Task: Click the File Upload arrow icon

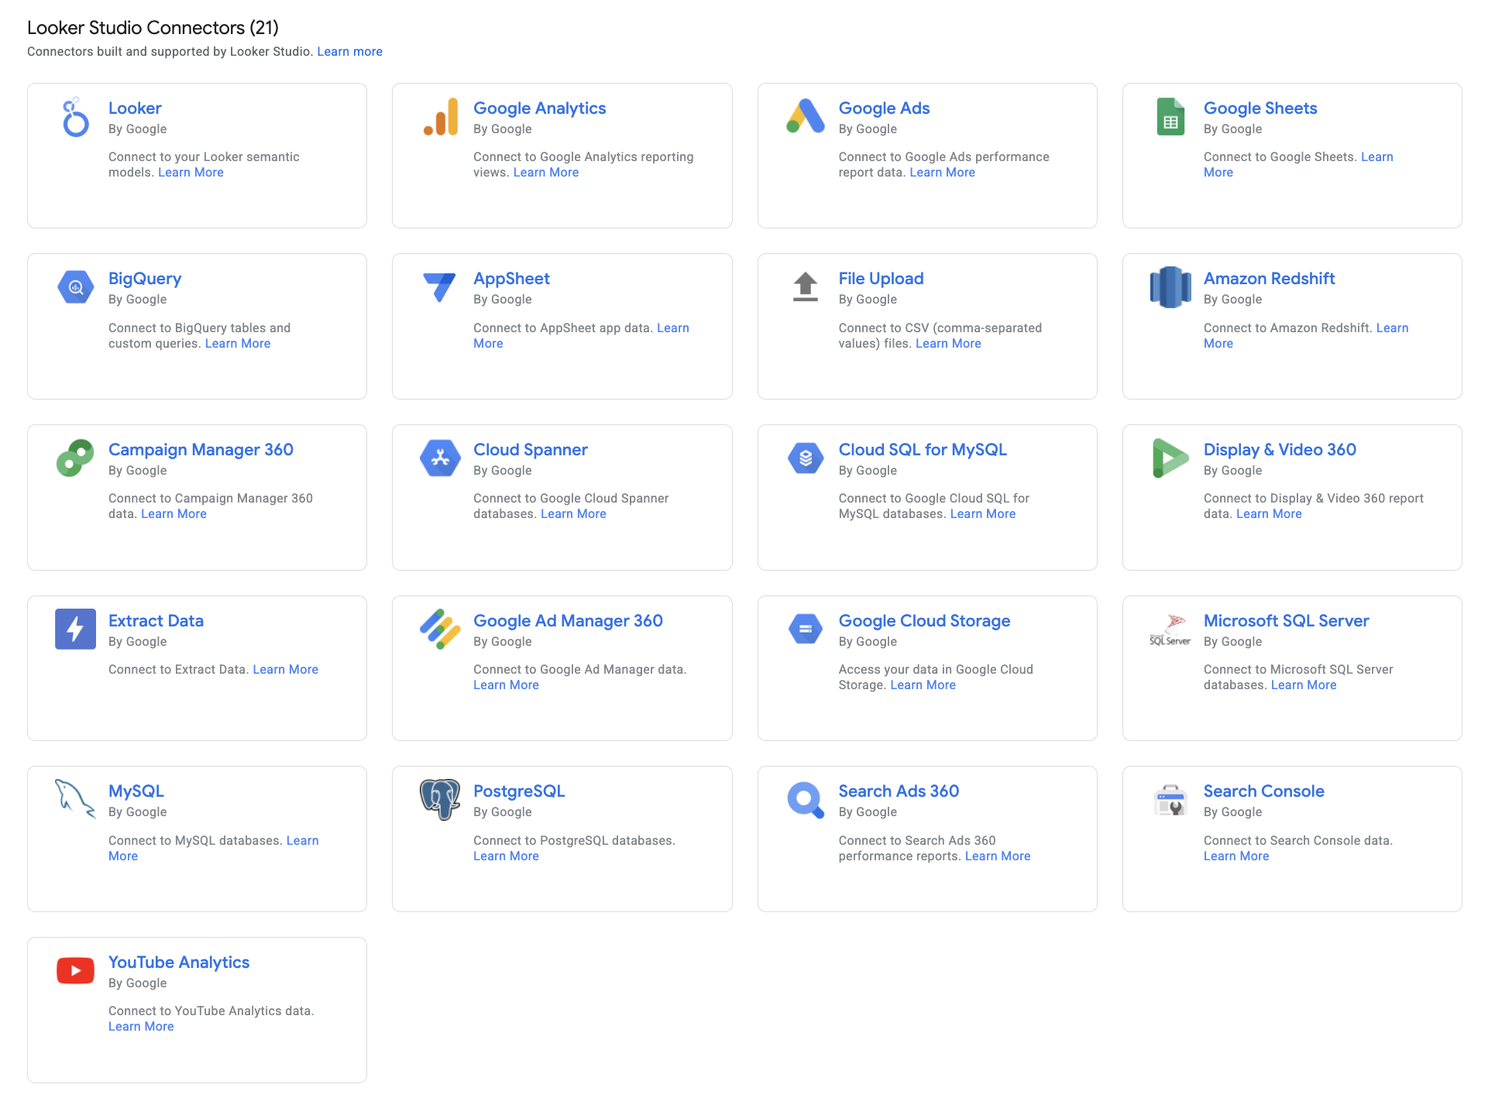Action: coord(805,287)
